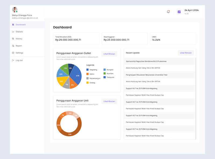215x159 pixels.
Task: Select the 9% gray pie slice
Action: [x=67, y=84]
